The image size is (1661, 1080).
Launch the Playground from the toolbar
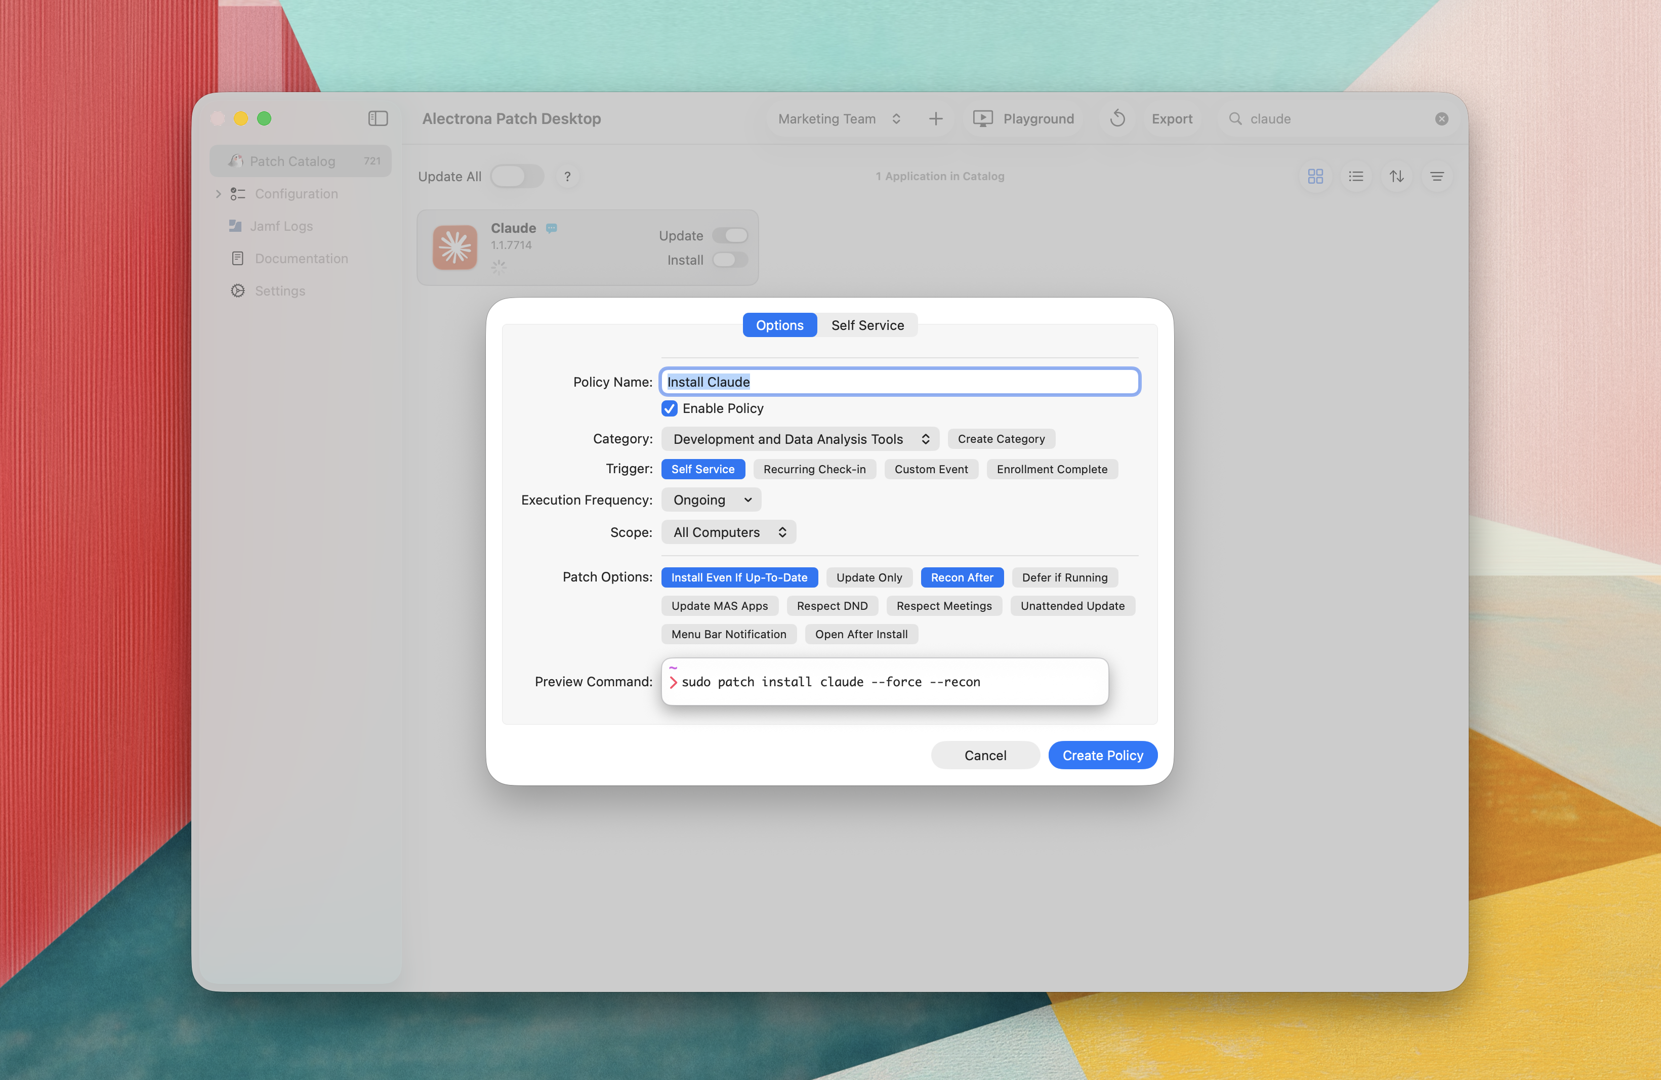(x=1023, y=118)
